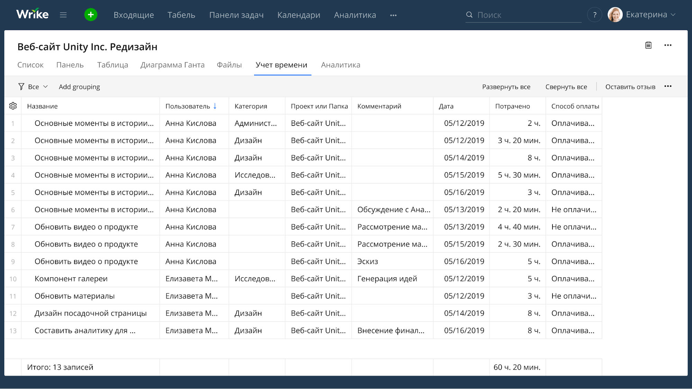
Task: Click the Add grouping button
Action: click(x=79, y=87)
